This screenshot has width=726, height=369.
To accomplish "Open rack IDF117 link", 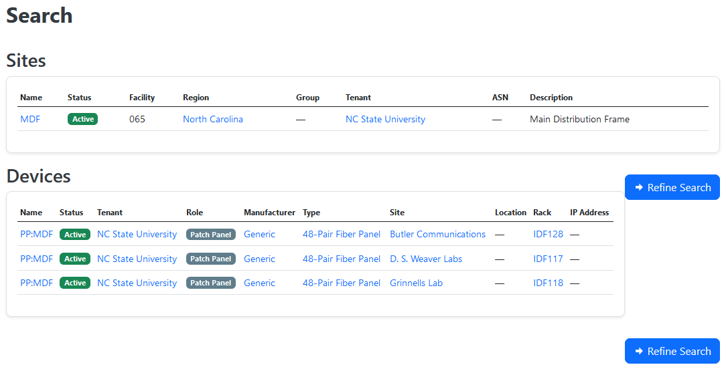I will coord(548,259).
